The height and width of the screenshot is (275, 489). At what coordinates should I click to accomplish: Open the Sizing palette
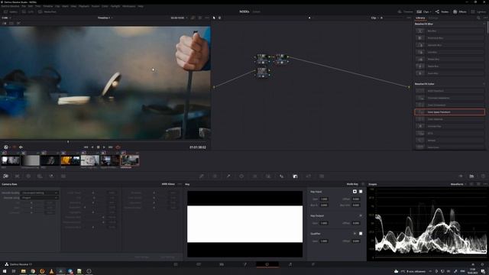click(x=309, y=176)
